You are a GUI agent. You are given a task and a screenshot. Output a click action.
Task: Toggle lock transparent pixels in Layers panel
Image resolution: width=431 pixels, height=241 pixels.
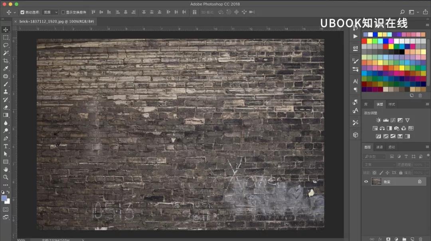pos(374,173)
